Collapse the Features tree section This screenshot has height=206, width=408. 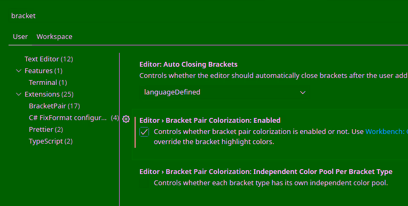point(19,71)
